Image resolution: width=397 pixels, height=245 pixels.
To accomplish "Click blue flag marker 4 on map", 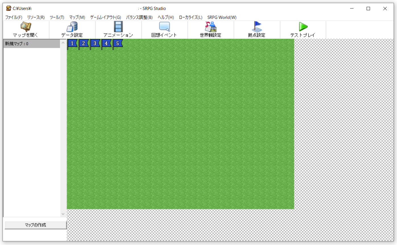I will tap(107, 43).
